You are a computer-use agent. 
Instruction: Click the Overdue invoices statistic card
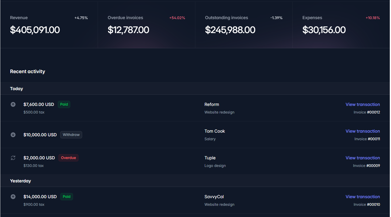tap(146, 24)
